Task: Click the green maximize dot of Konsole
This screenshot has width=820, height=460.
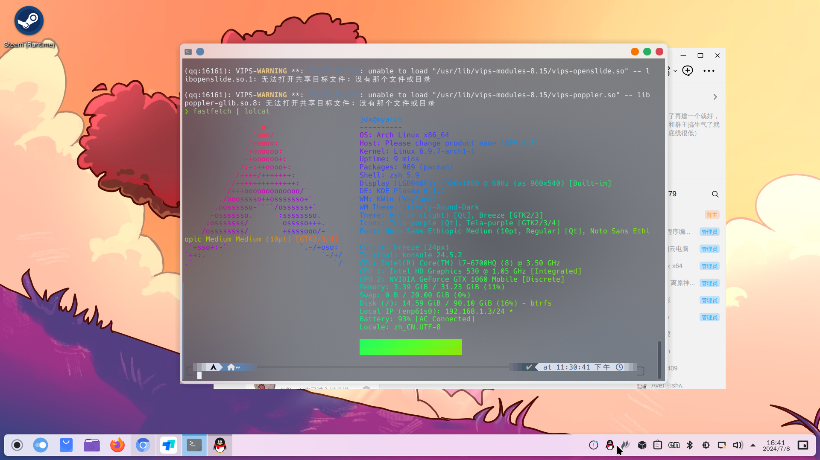Action: 647,52
